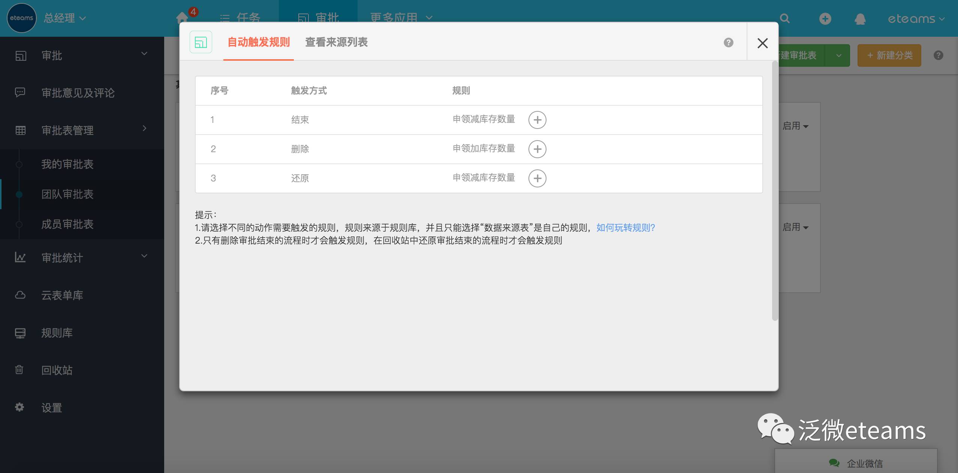This screenshot has width=958, height=473.
Task: Open 总经理 role dropdown
Action: (64, 18)
